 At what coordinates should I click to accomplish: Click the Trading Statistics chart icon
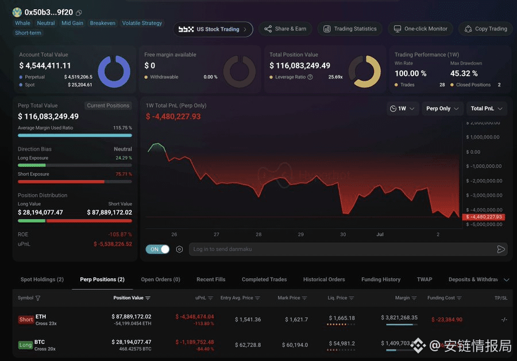click(327, 29)
